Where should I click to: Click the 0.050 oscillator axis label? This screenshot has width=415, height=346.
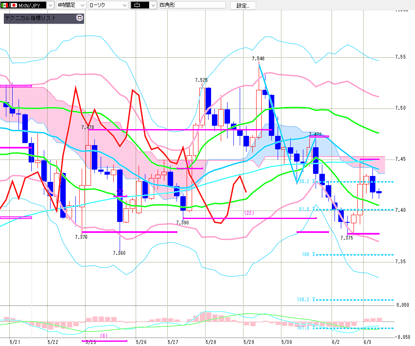click(x=402, y=305)
